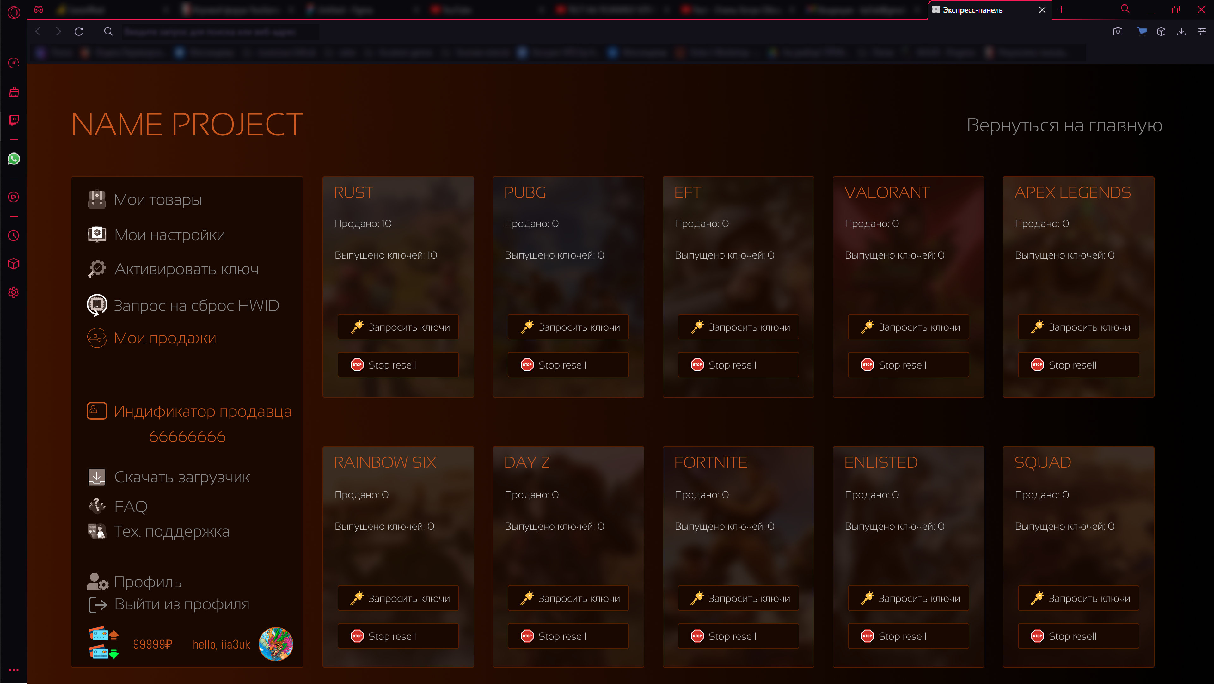Stop resell for EFT
The image size is (1214, 684).
pos(739,365)
